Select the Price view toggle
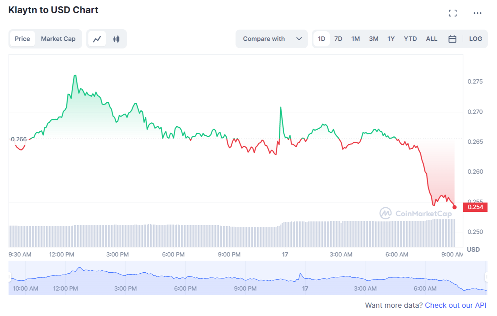The image size is (497, 316). (x=22, y=39)
